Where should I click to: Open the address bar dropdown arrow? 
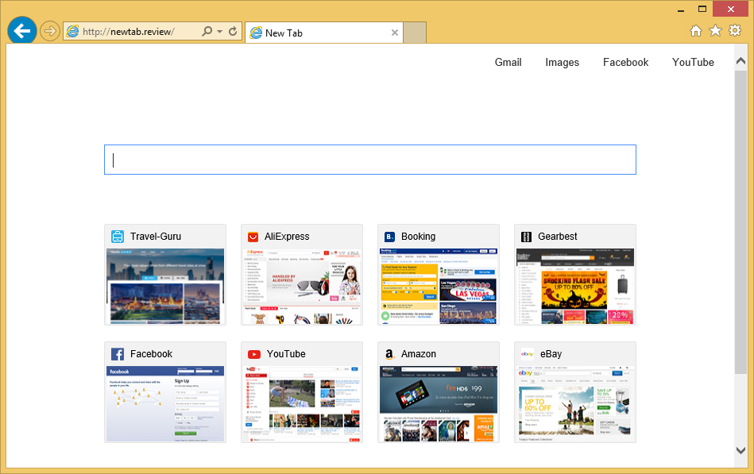pyautogui.click(x=219, y=32)
